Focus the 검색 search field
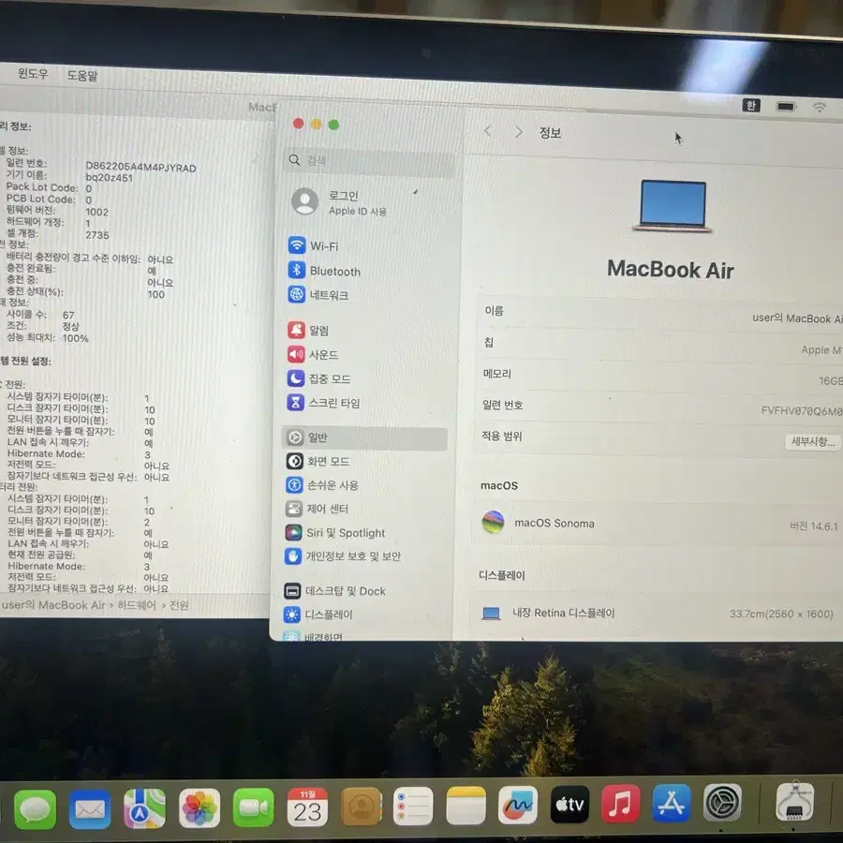Viewport: 843px width, 843px height. [x=369, y=160]
